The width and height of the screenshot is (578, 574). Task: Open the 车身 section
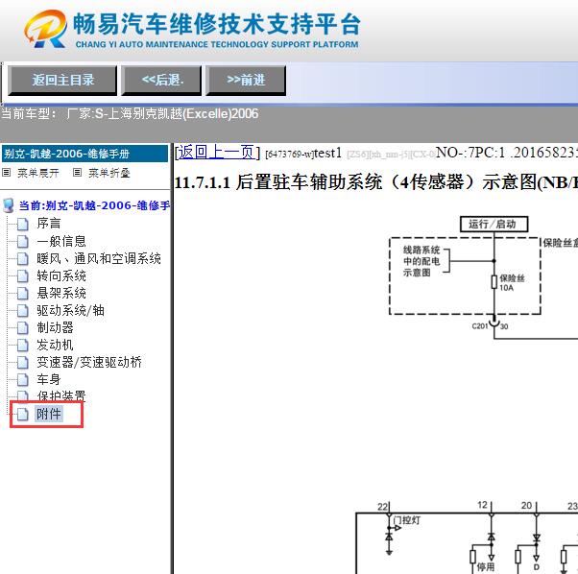49,379
